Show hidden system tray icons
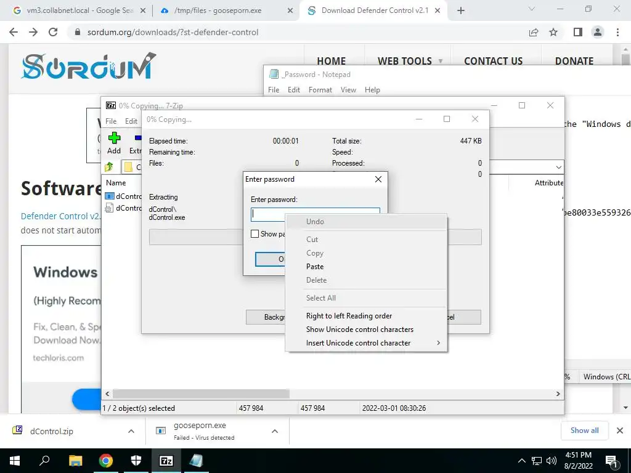 click(521, 461)
